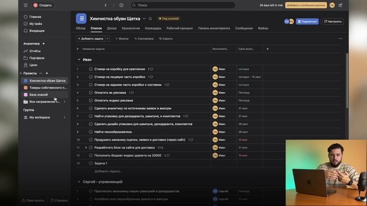Open the user avatar in top bar
The width and height of the screenshot is (367, 206).
pos(332,5)
